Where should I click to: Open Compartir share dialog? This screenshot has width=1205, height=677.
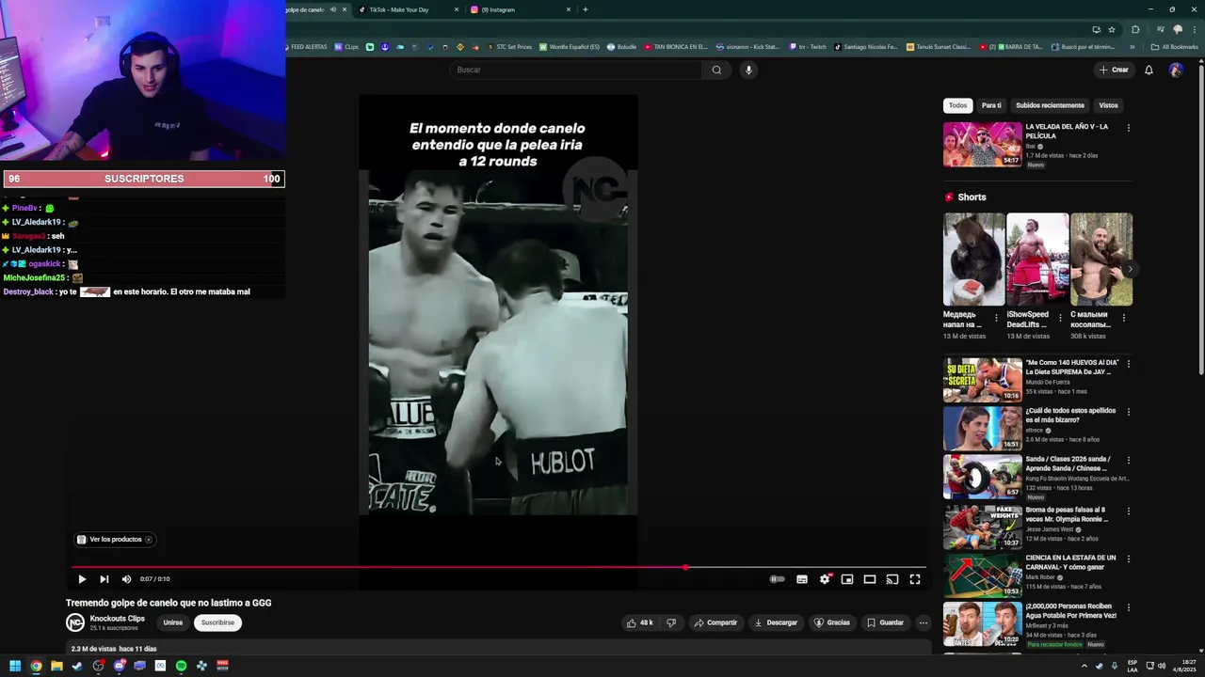coord(715,622)
